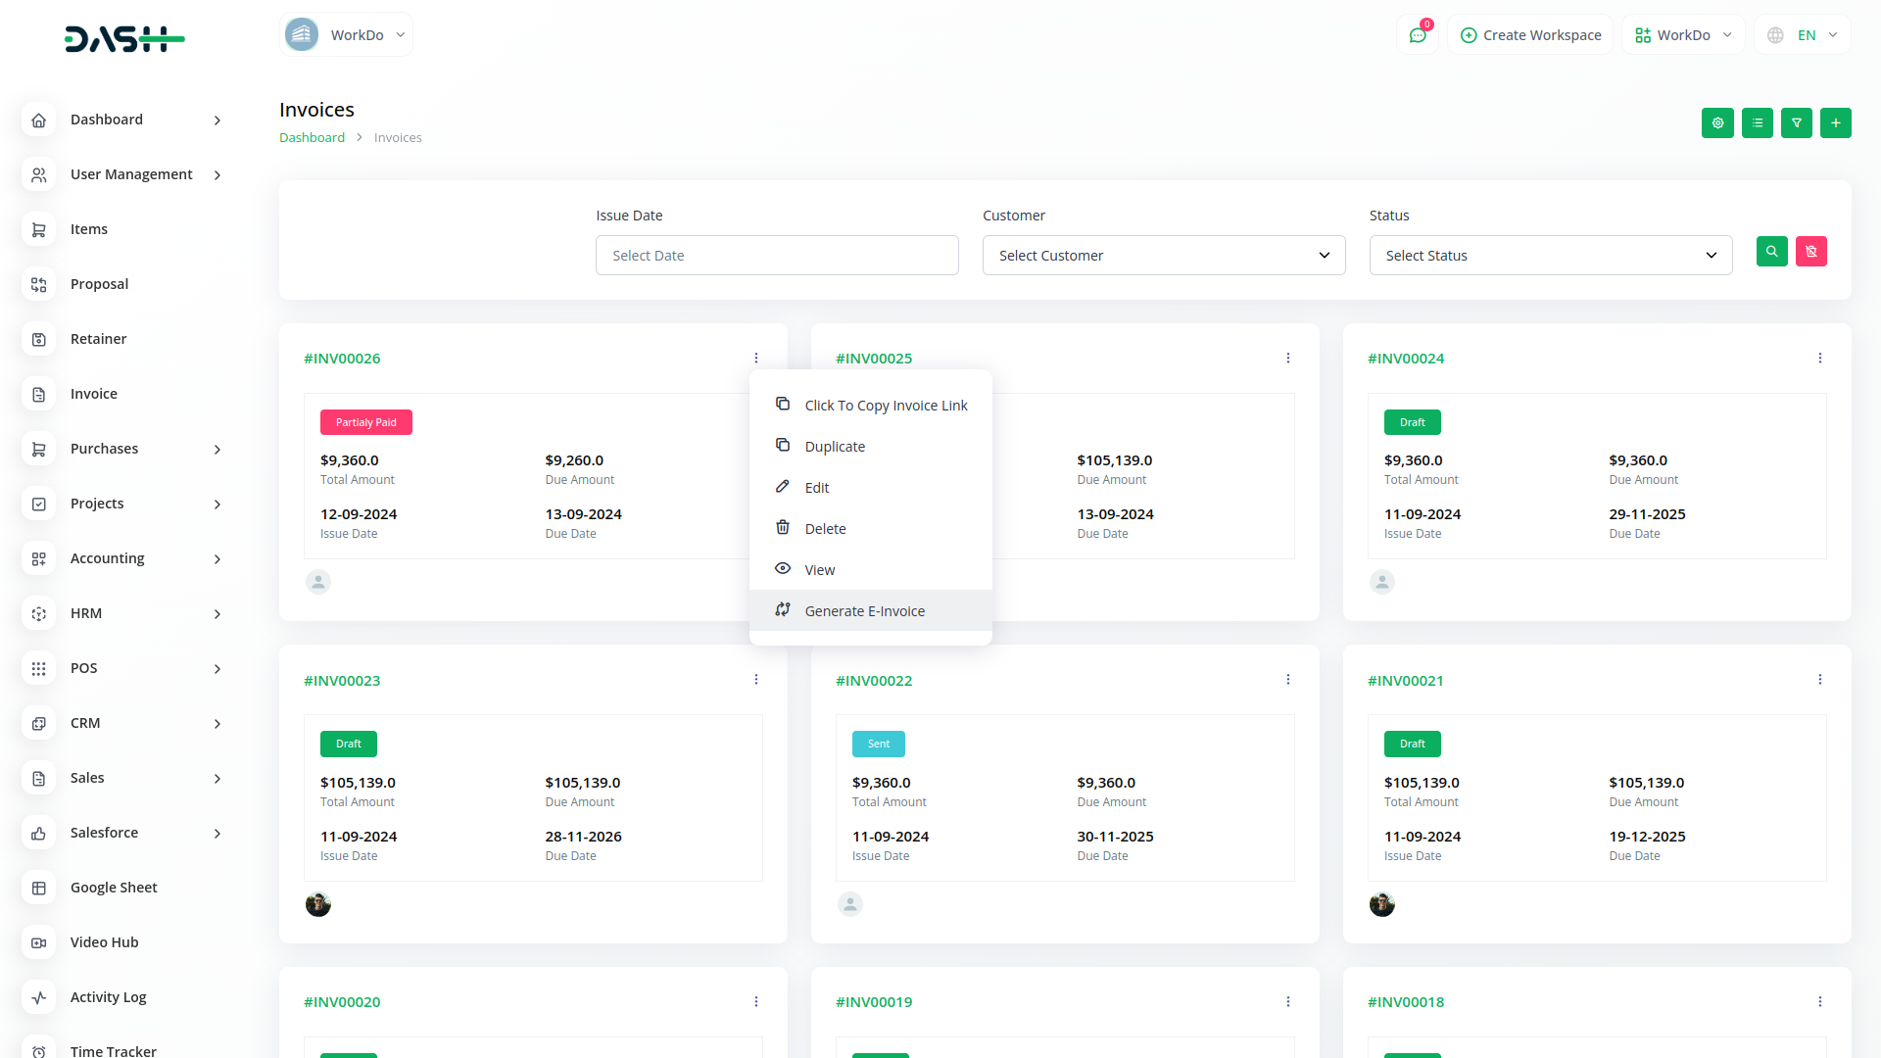Click the Create Workspace button
This screenshot has width=1881, height=1058.
[x=1530, y=35]
